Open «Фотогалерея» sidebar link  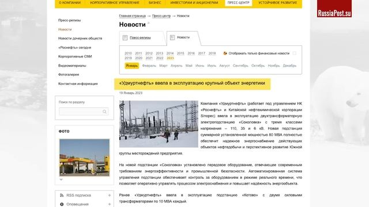[69, 75]
